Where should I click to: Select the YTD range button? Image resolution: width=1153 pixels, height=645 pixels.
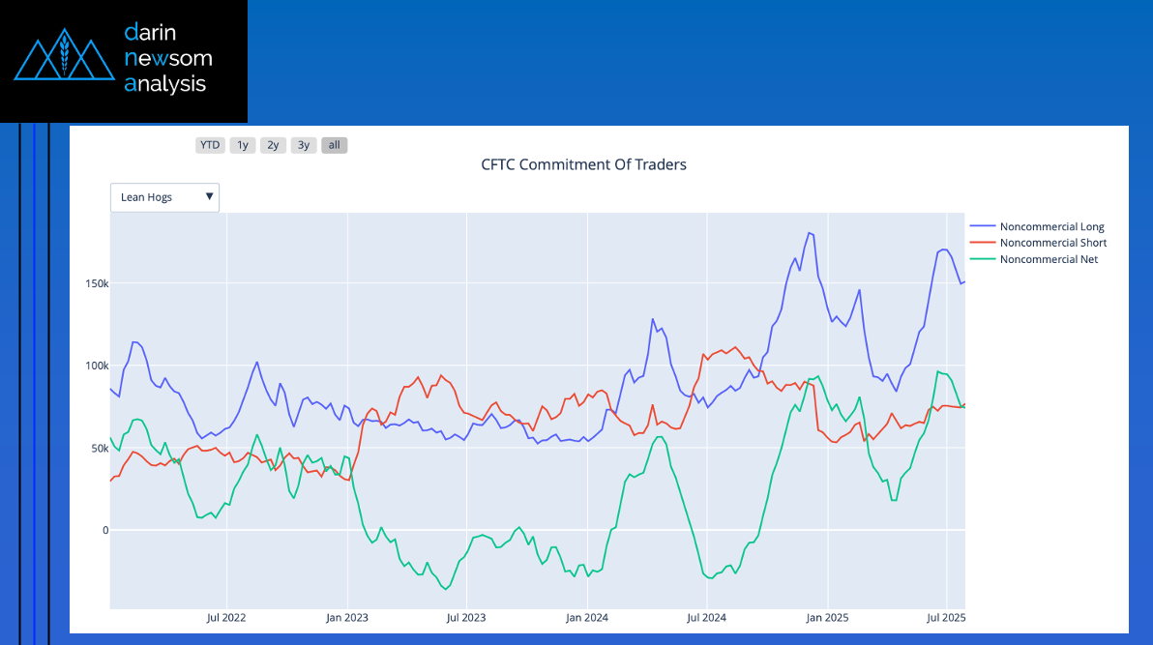click(210, 145)
